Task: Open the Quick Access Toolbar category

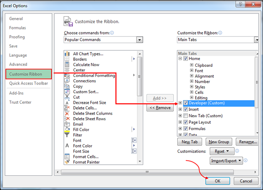Action: click(x=29, y=83)
